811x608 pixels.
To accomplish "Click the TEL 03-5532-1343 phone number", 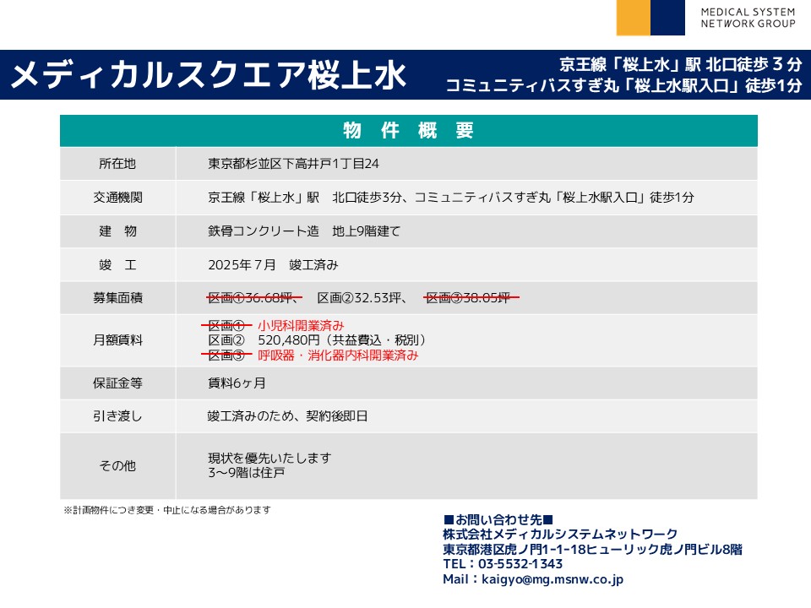I will click(x=503, y=564).
